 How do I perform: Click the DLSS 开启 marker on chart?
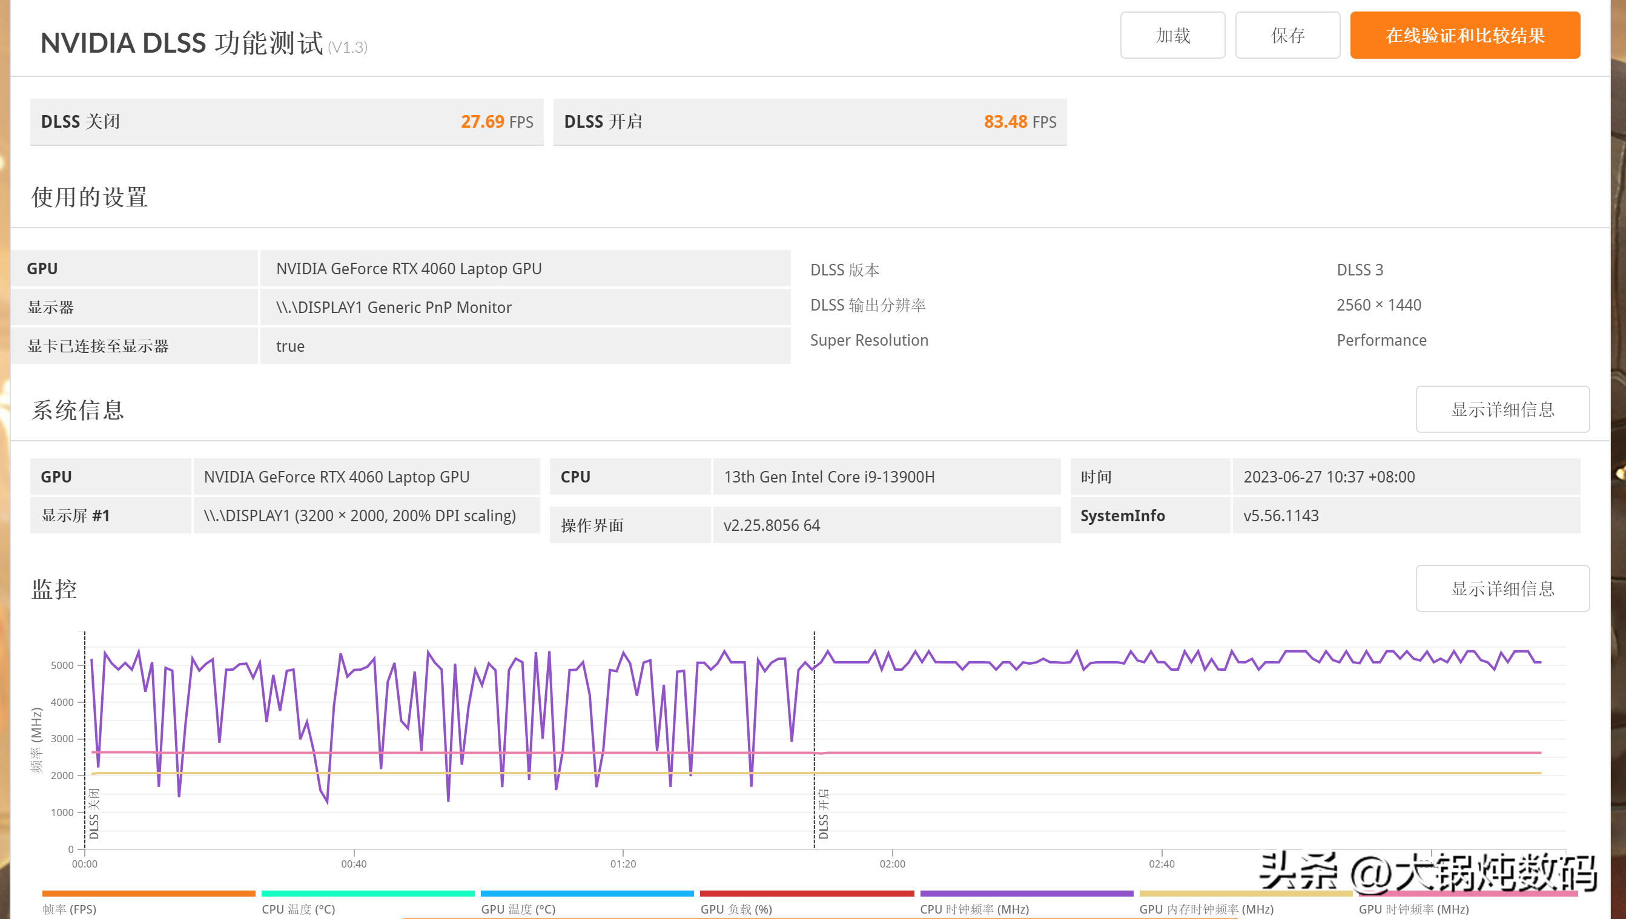tap(823, 814)
